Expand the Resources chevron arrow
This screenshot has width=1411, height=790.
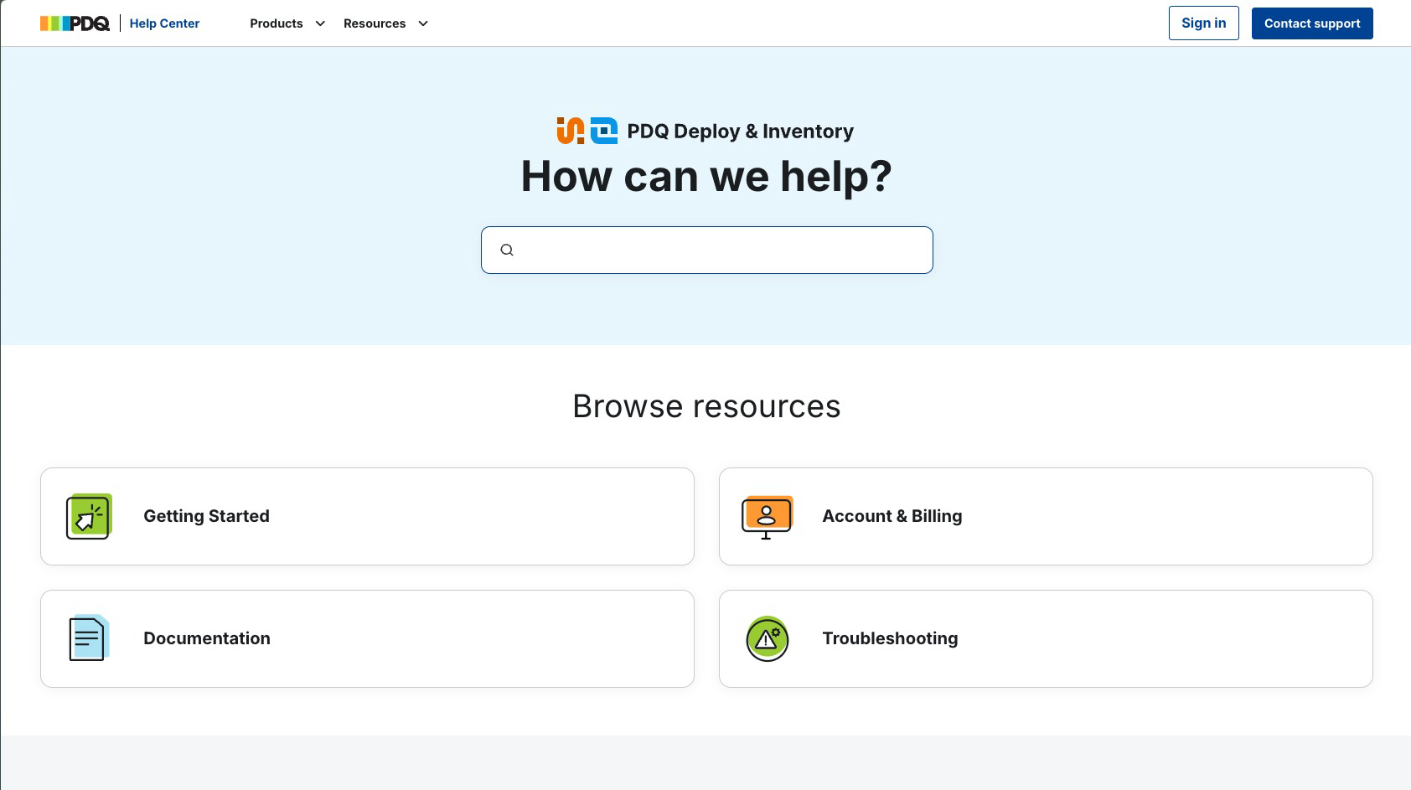pyautogui.click(x=423, y=23)
